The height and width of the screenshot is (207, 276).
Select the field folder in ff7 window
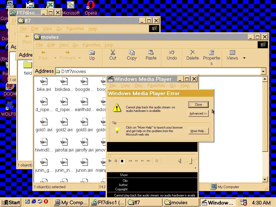click(x=28, y=68)
